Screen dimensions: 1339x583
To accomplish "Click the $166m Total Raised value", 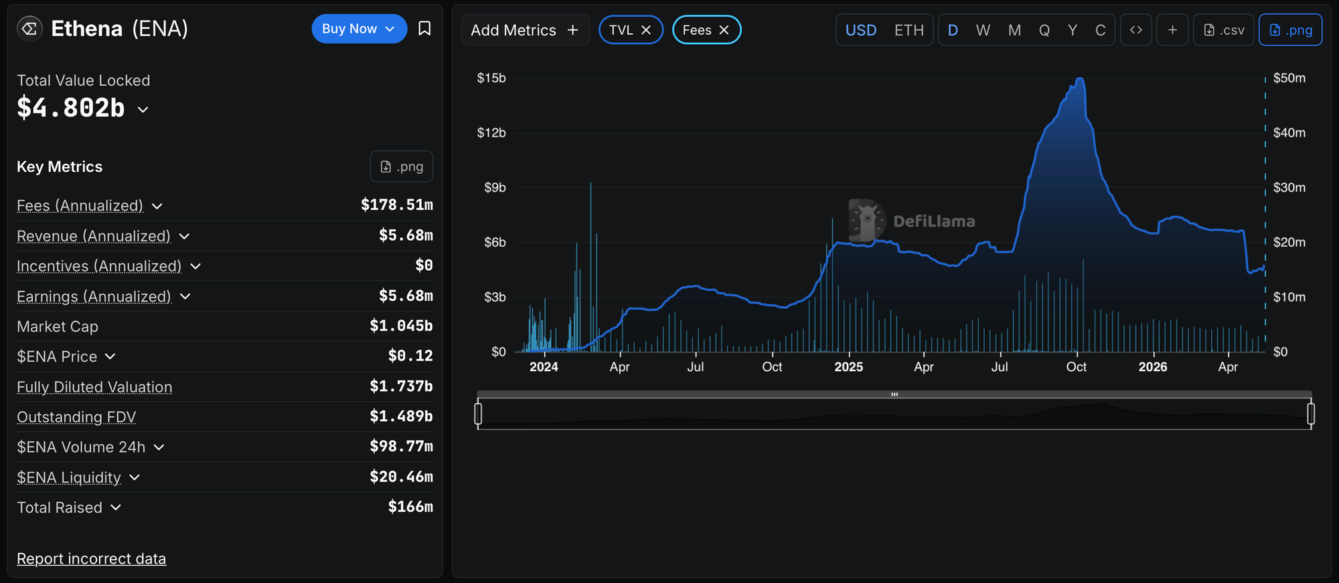I will point(410,507).
